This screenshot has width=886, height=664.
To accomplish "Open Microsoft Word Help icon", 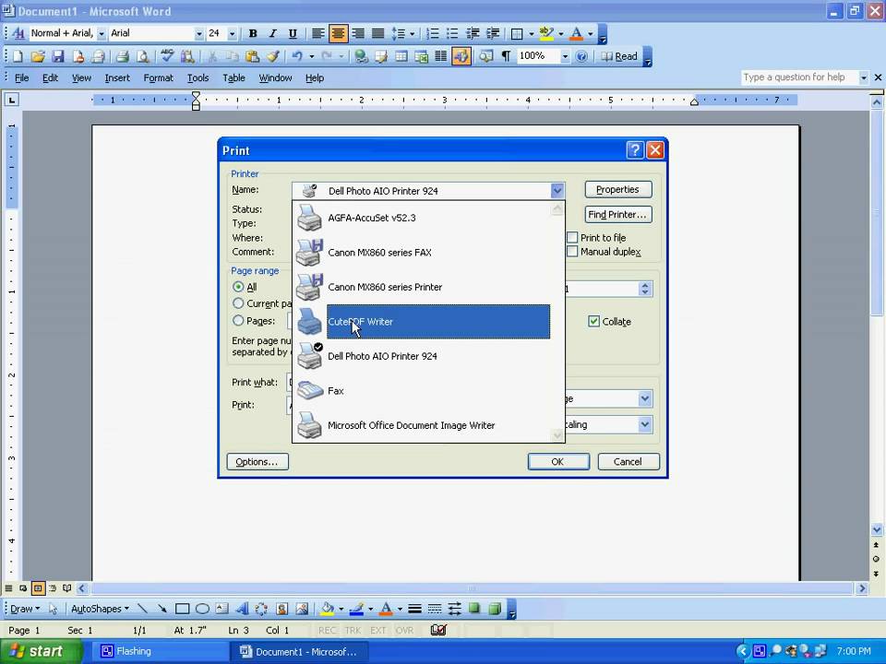I will [581, 56].
